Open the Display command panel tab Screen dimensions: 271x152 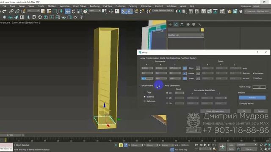[194, 24]
